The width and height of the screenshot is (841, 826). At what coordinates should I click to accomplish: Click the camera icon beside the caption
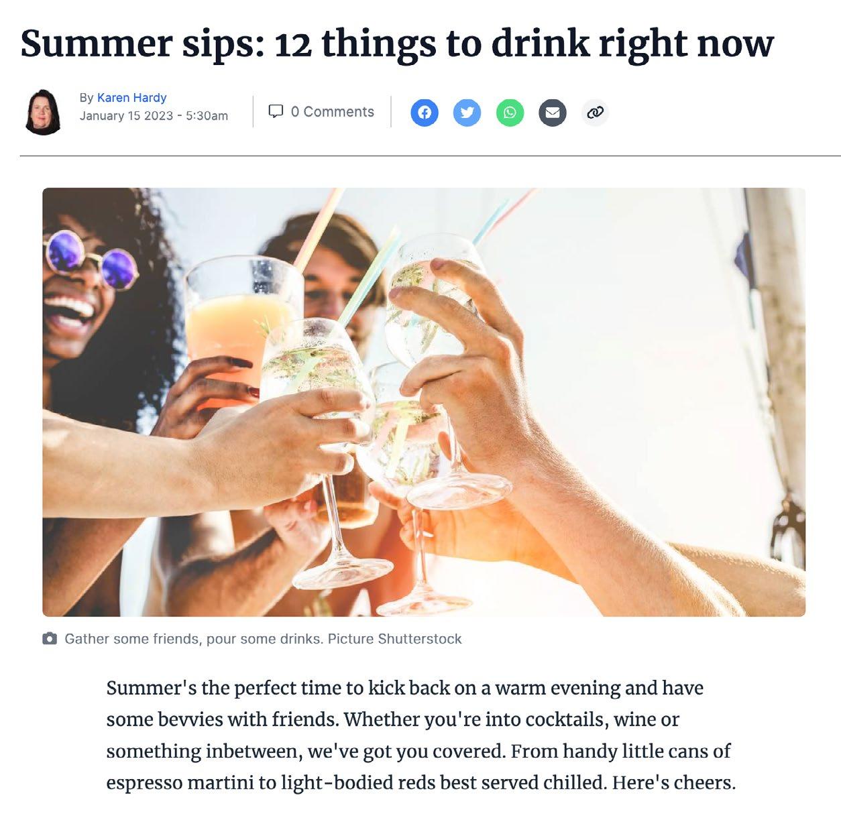pyautogui.click(x=50, y=638)
